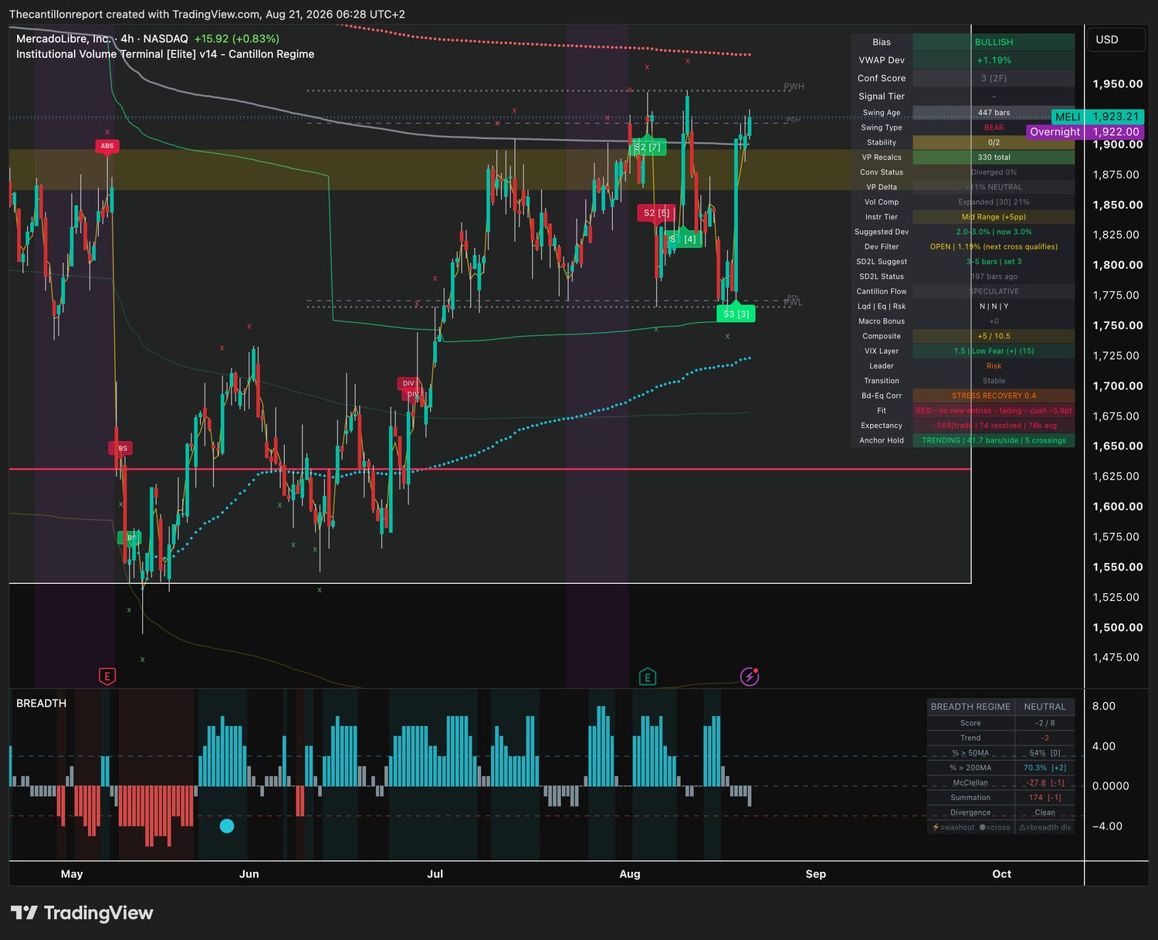Click the 8.00 Breadth axis label
Viewport: 1158px width, 940px height.
coord(1104,706)
